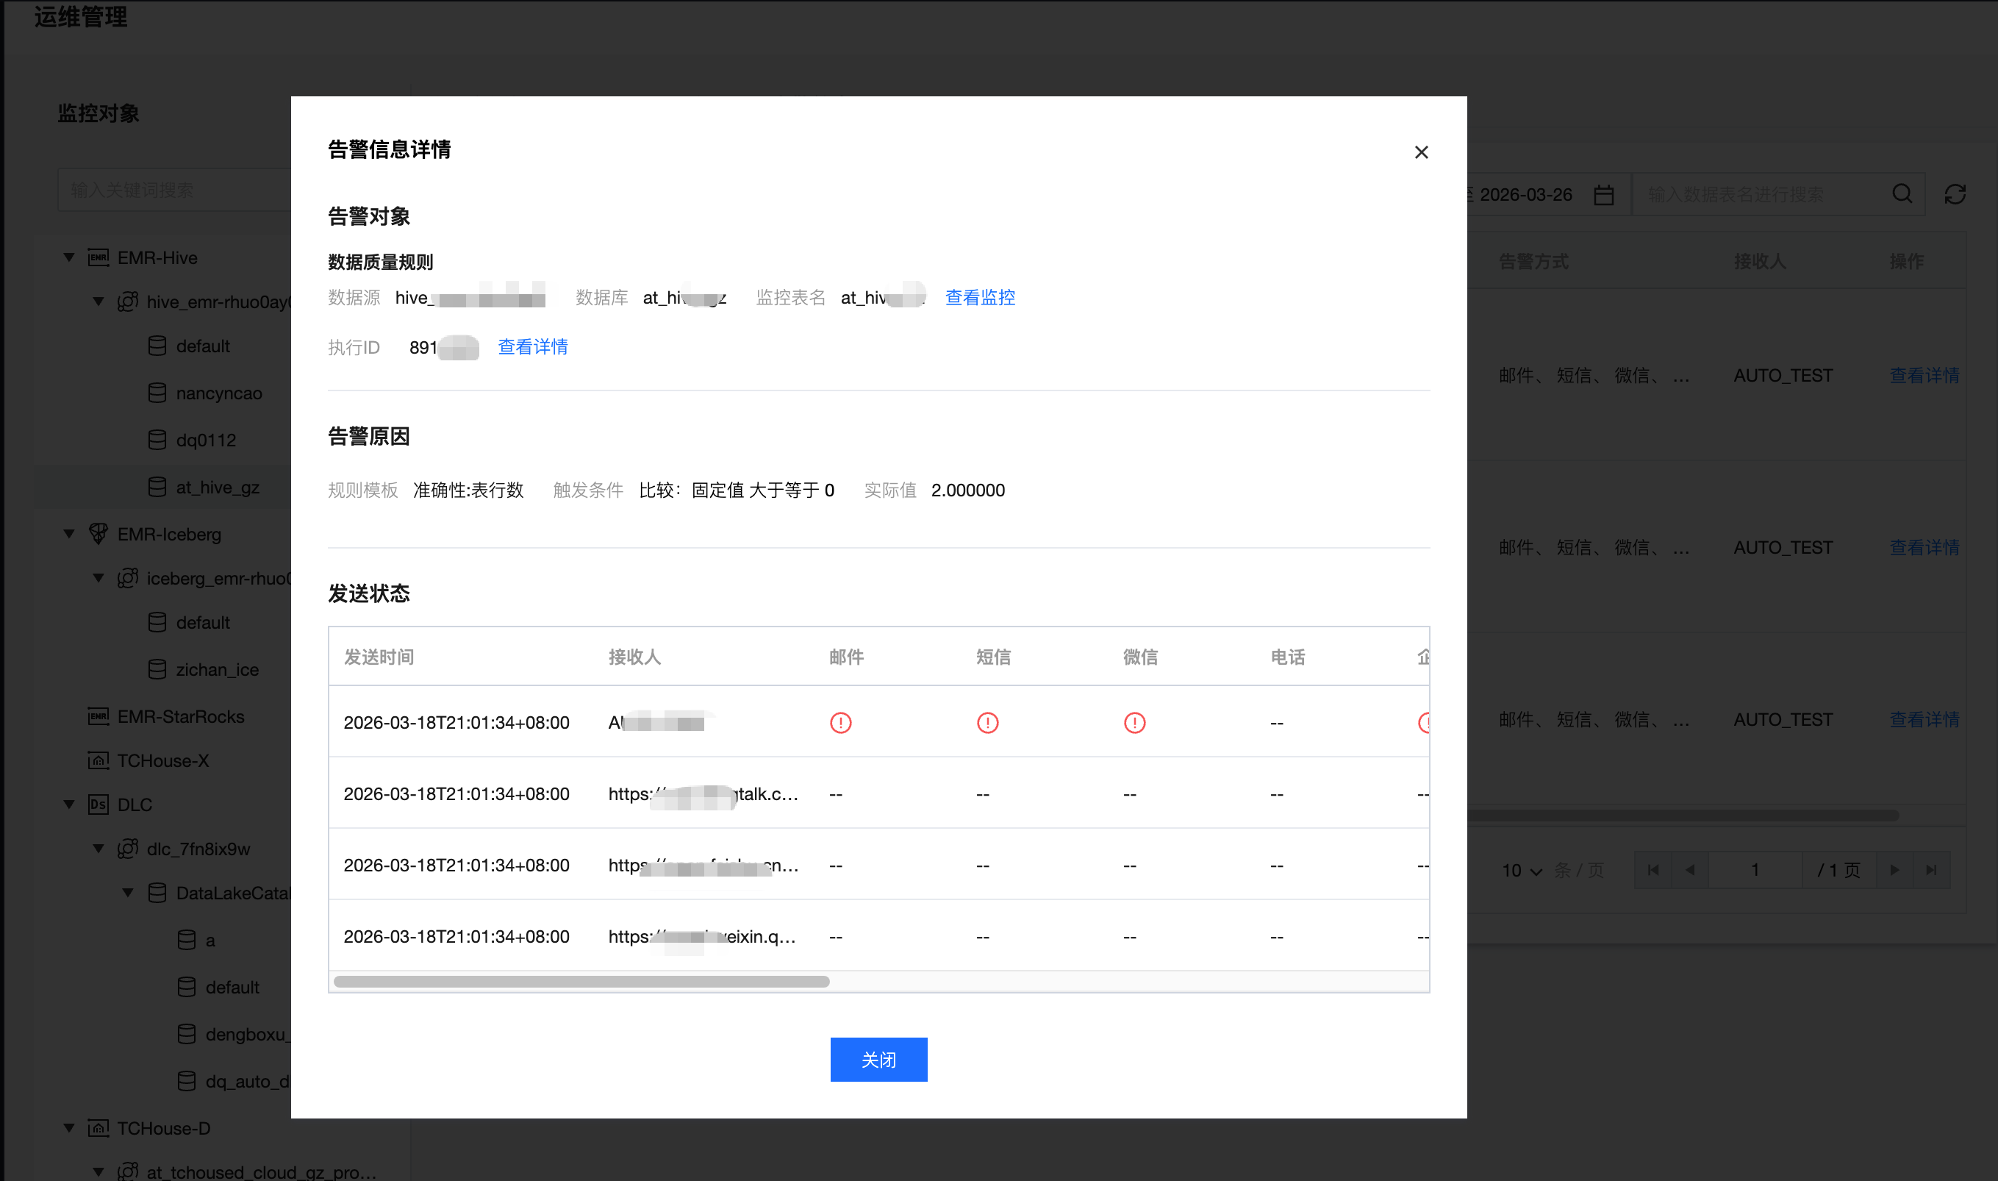The height and width of the screenshot is (1181, 1998).
Task: Go to the next page arrow
Action: (1894, 870)
